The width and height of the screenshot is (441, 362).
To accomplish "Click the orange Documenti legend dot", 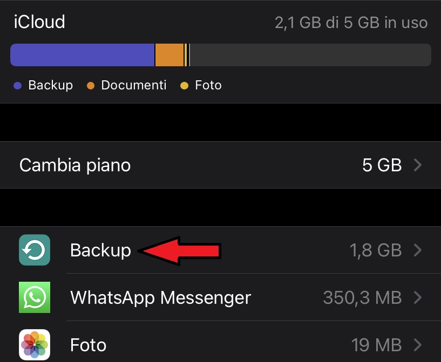I will (x=91, y=86).
